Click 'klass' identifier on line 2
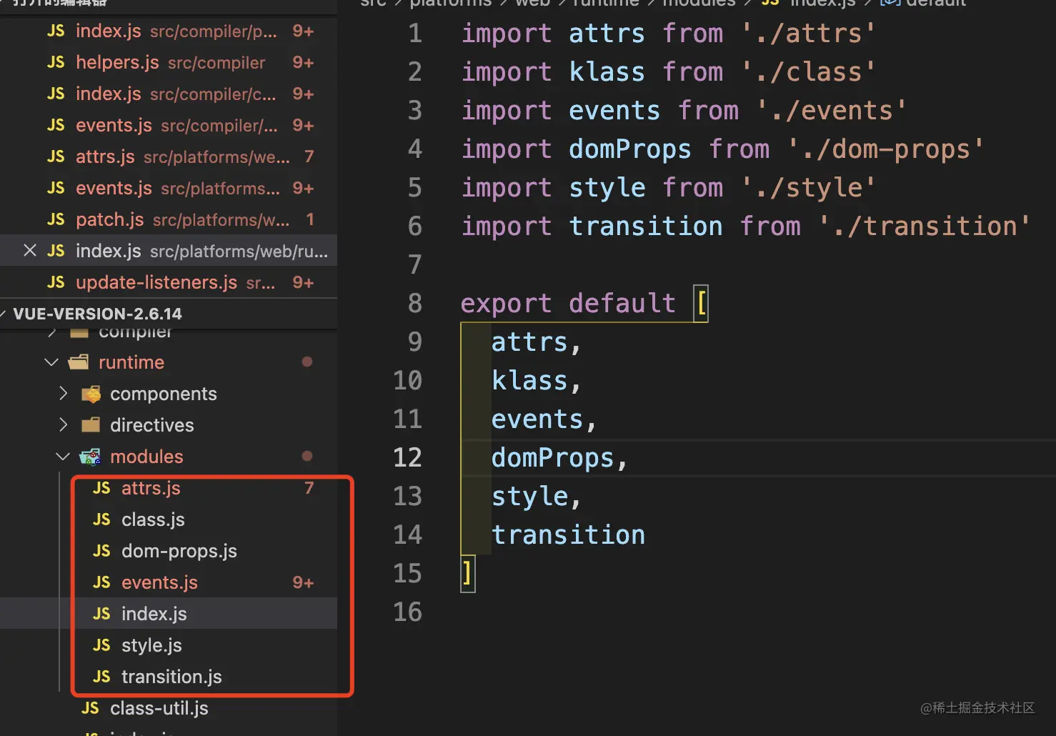This screenshot has width=1056, height=736. click(x=607, y=72)
